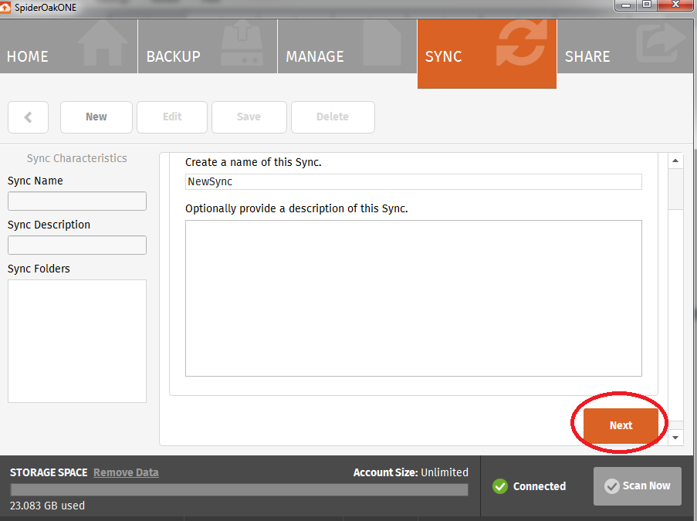Proceed with the Next button

pyautogui.click(x=621, y=425)
